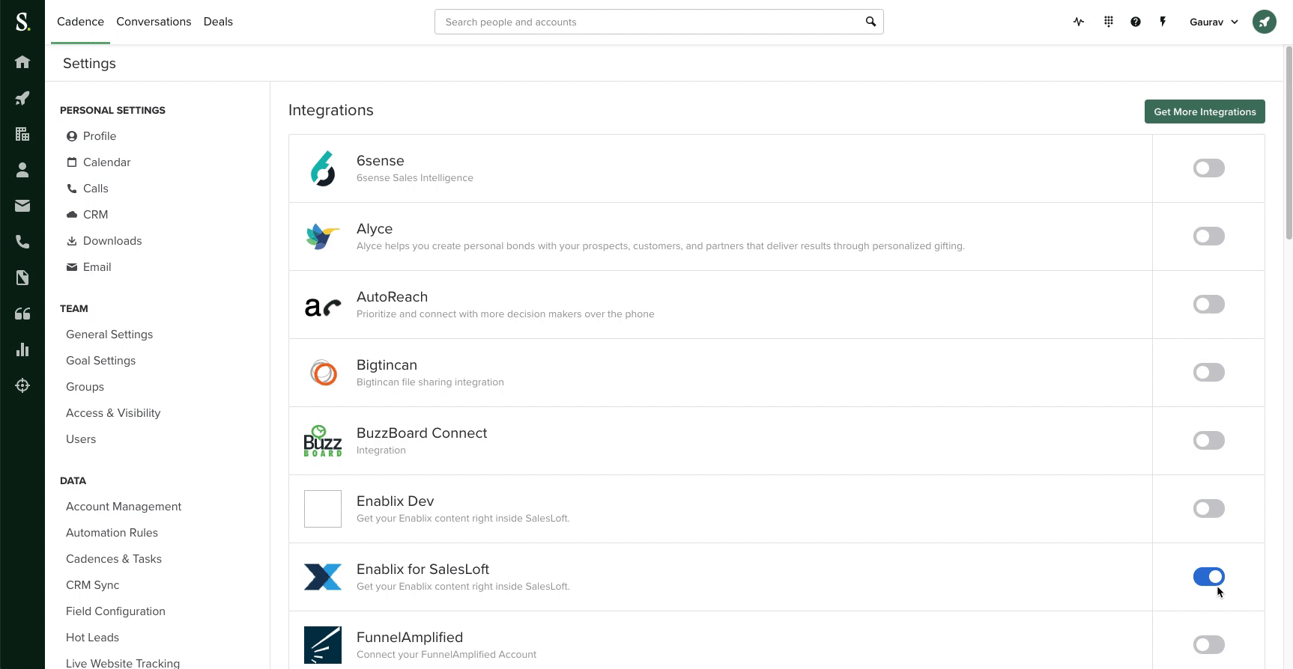Open activity pulse icon in header

click(1079, 22)
